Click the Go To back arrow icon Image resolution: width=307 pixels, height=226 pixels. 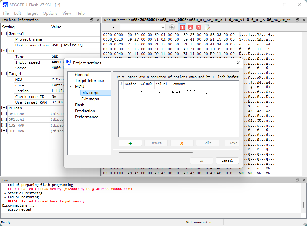pos(172,27)
